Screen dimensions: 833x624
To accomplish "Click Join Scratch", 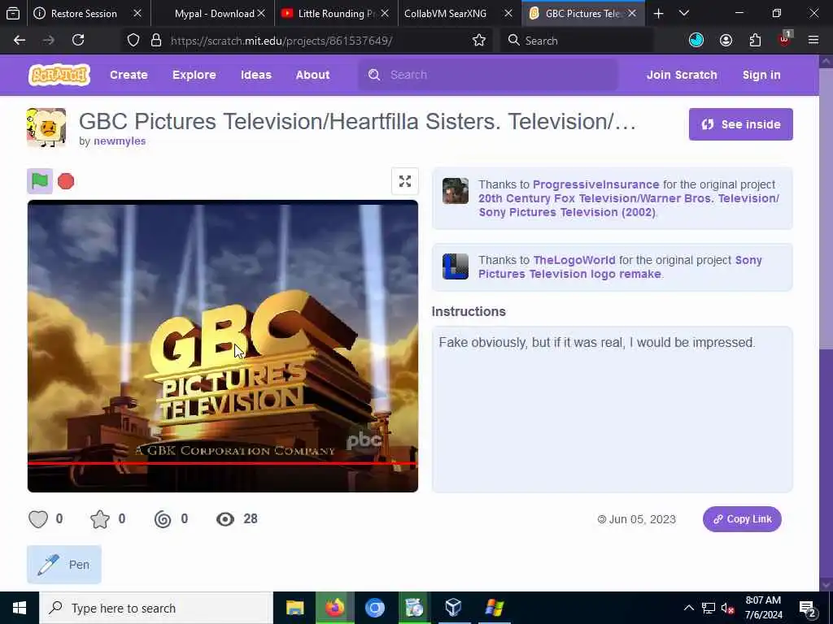I will (x=682, y=75).
